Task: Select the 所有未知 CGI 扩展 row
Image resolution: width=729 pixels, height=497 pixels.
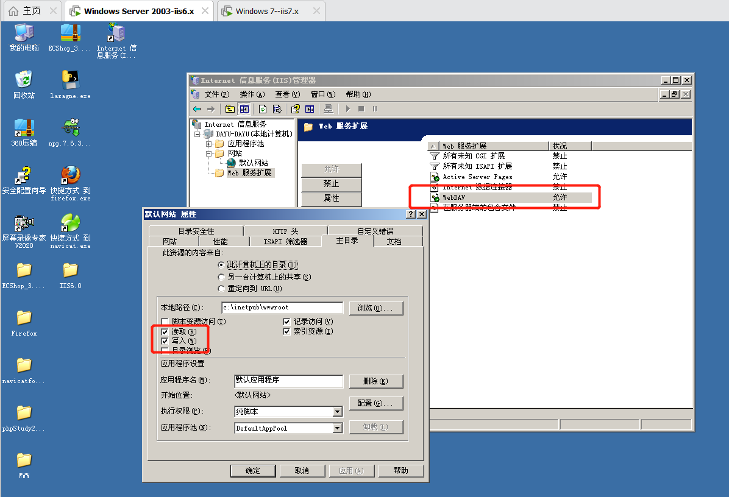Action: (x=511, y=156)
